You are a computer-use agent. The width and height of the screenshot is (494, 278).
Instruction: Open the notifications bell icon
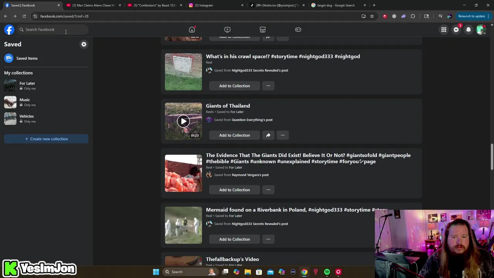point(469,30)
